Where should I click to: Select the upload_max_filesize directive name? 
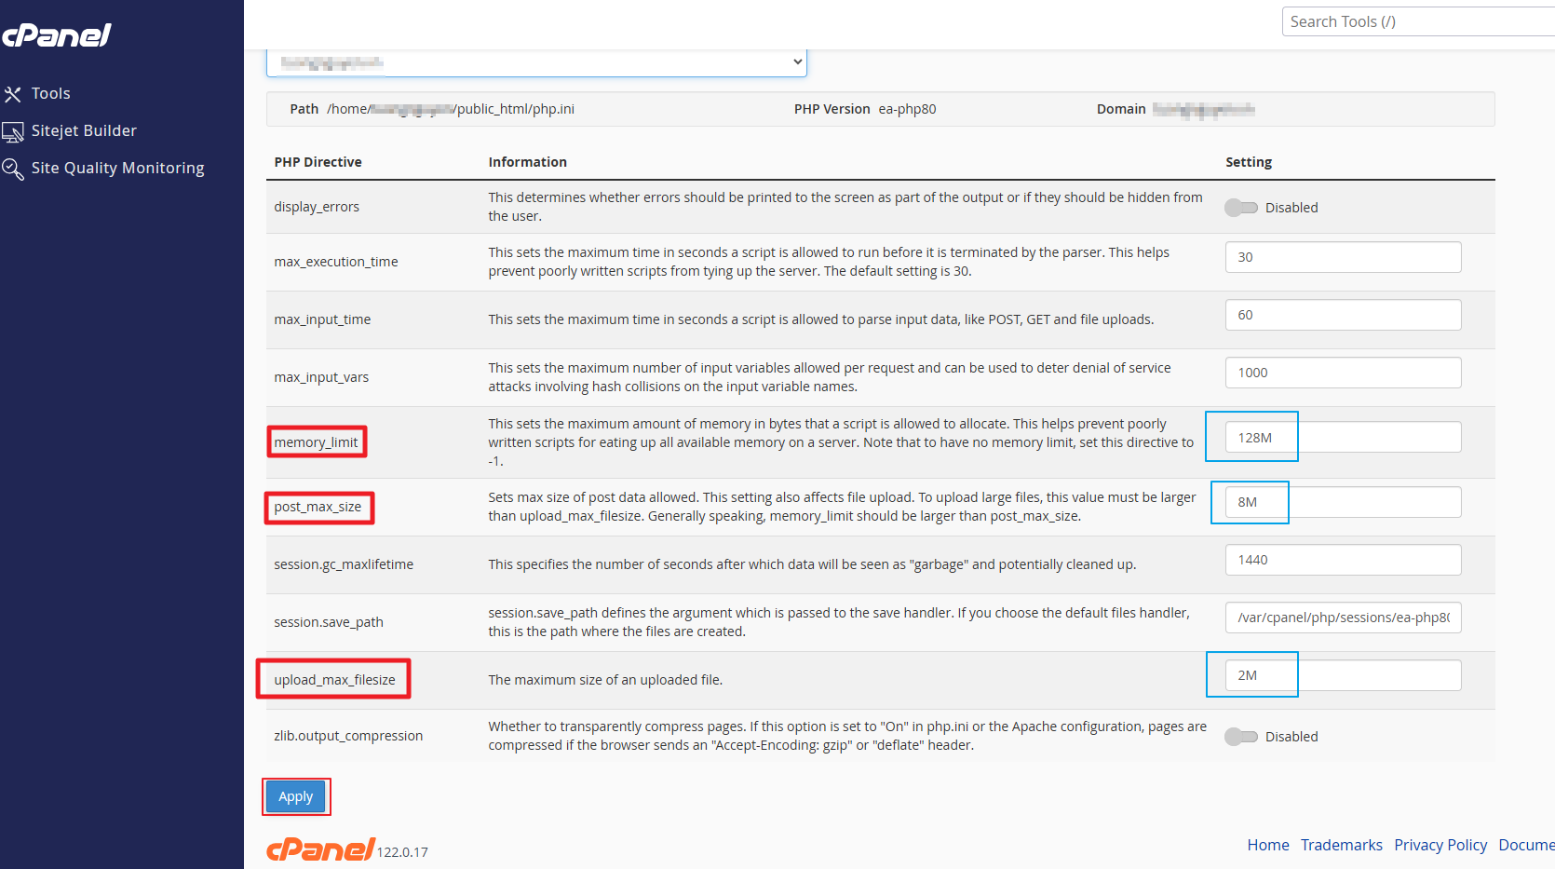(x=334, y=680)
